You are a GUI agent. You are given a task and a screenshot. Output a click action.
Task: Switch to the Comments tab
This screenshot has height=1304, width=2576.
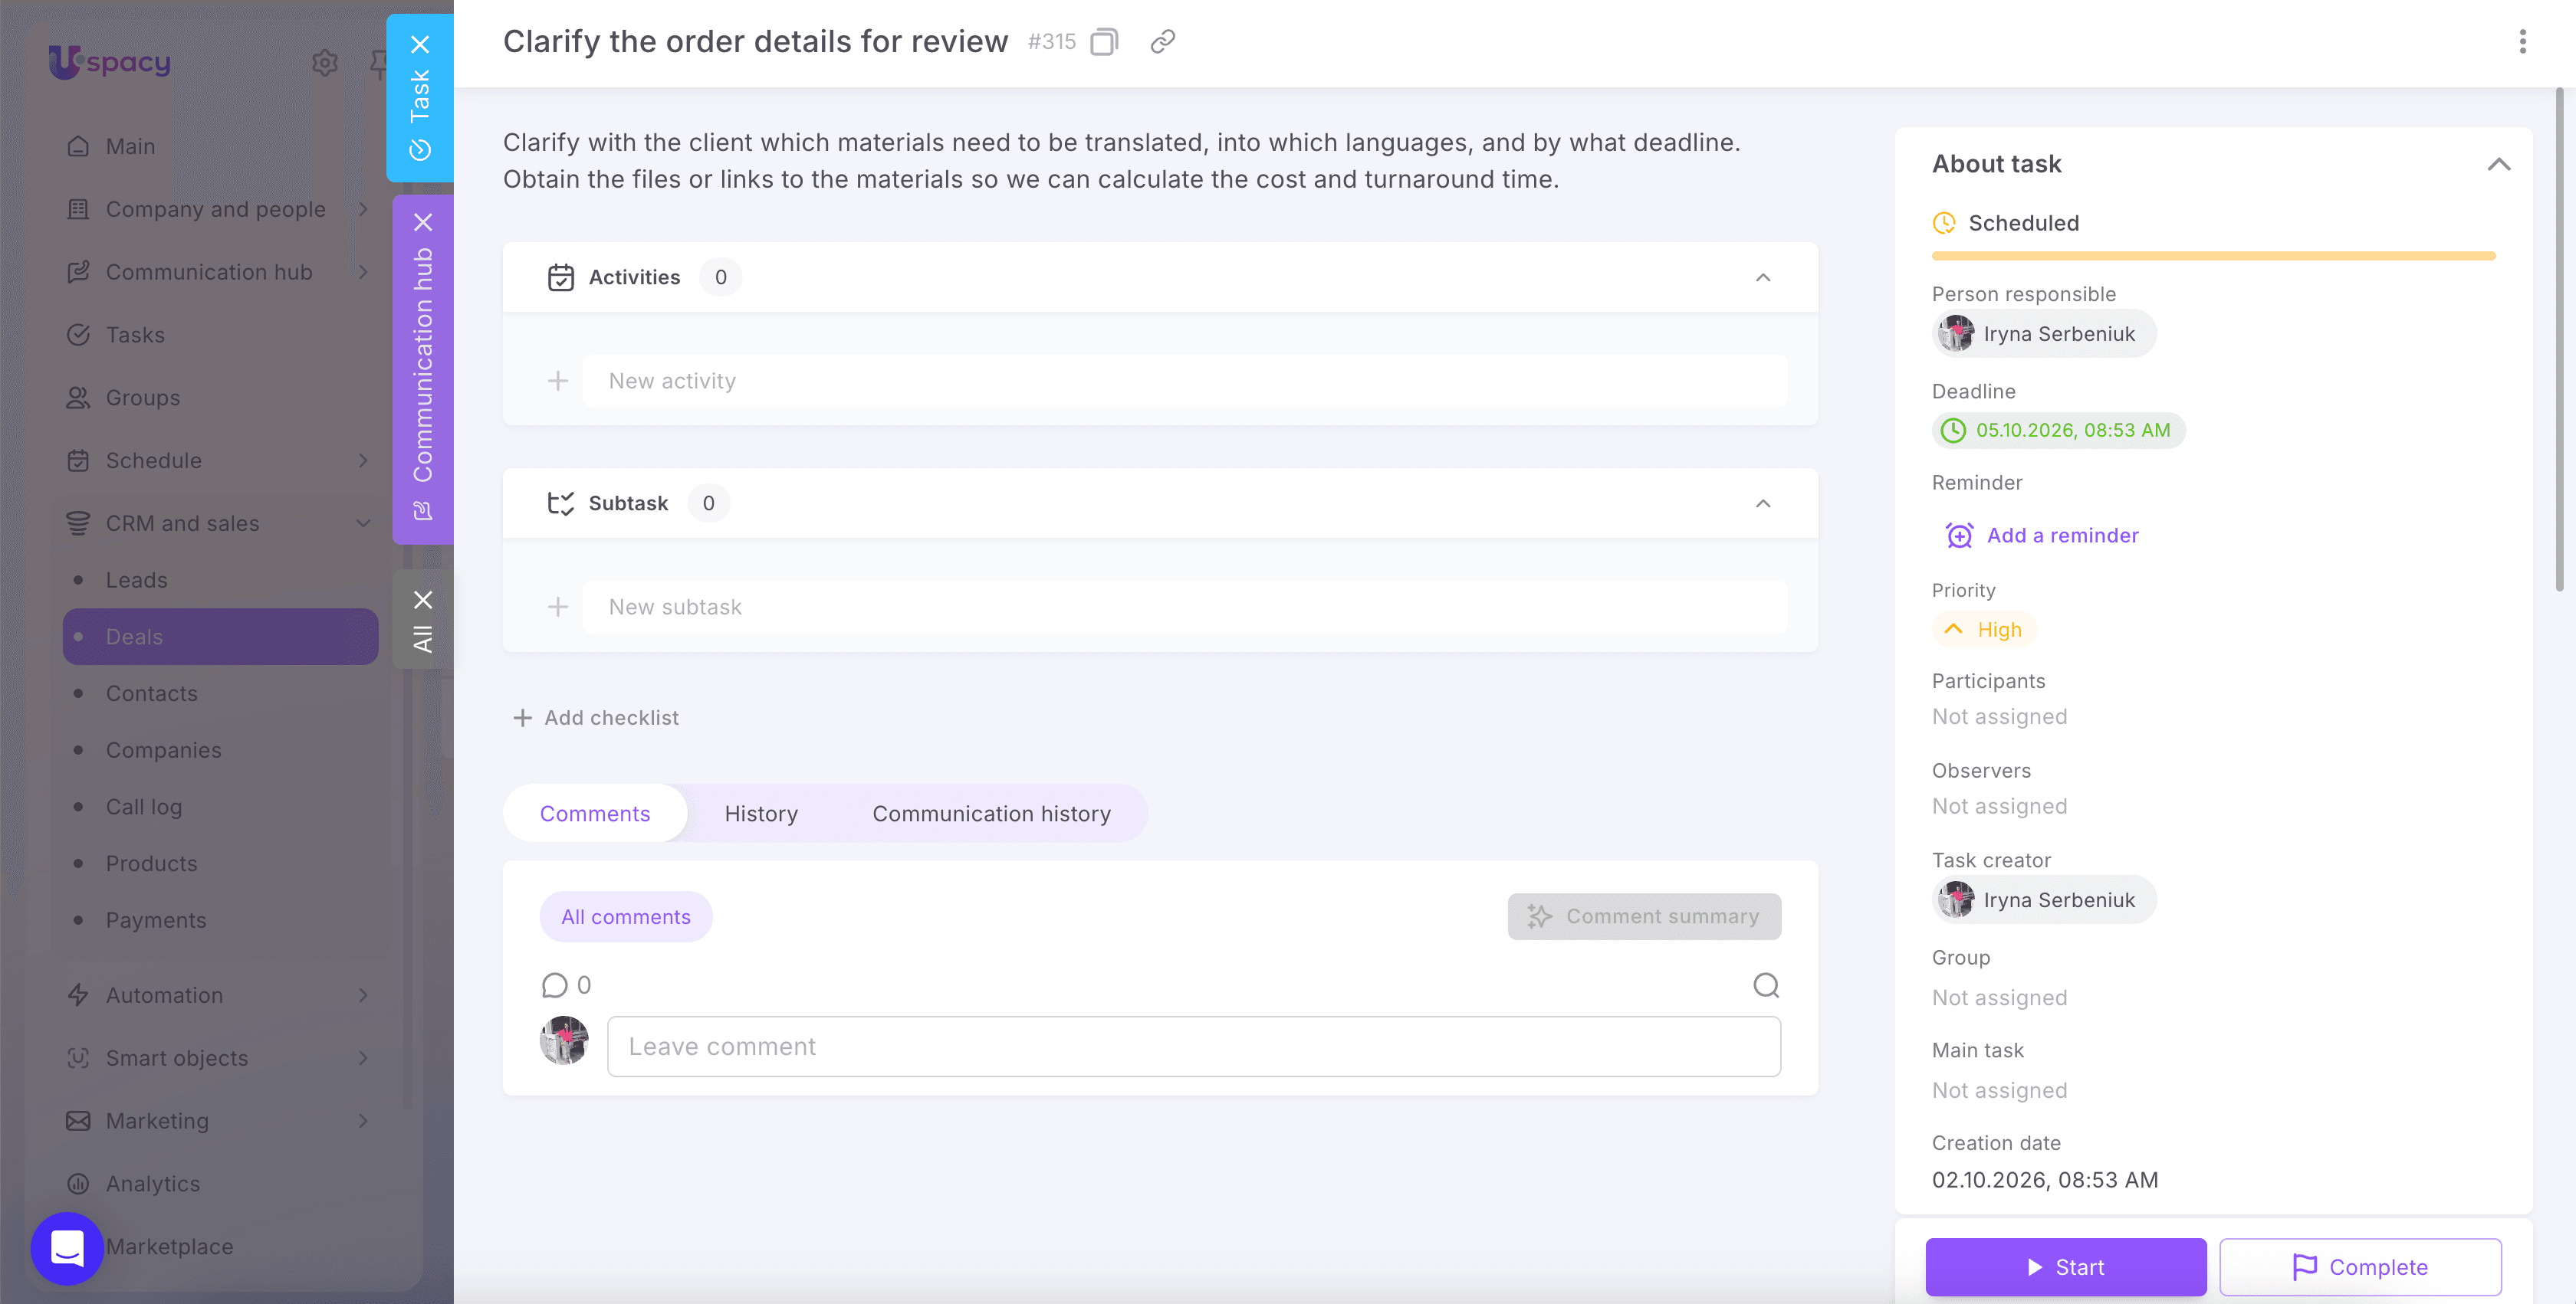click(595, 814)
